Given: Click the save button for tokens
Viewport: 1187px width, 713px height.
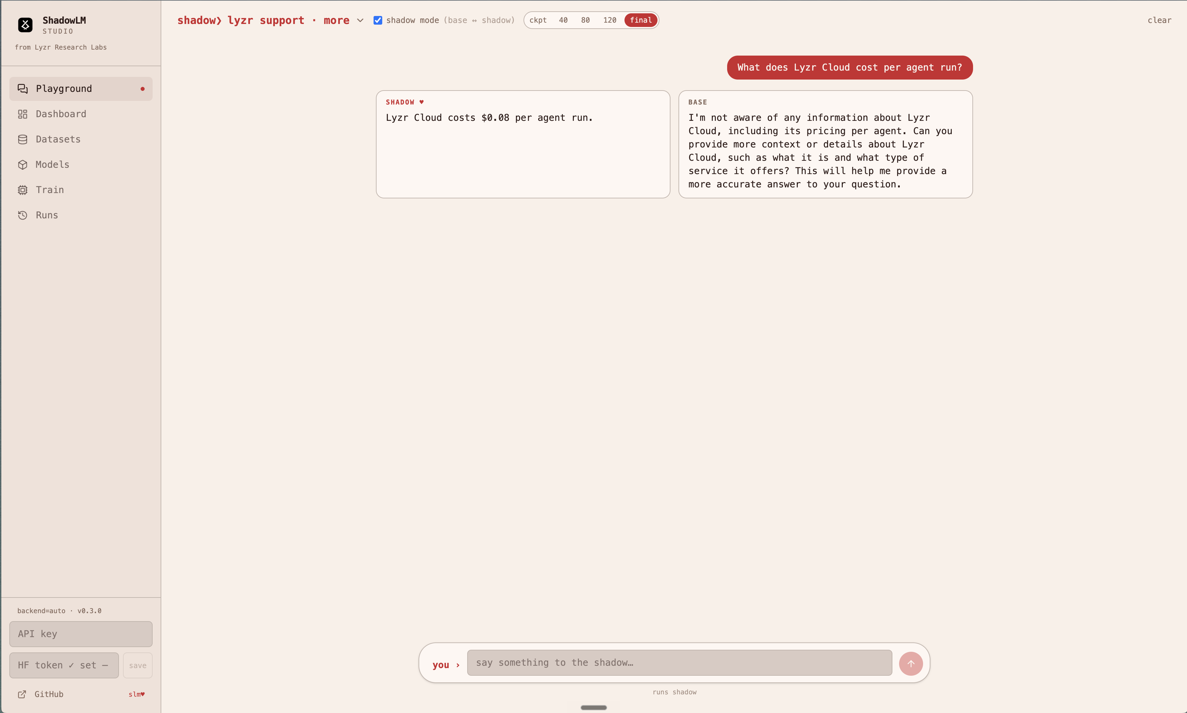Looking at the screenshot, I should coord(138,665).
